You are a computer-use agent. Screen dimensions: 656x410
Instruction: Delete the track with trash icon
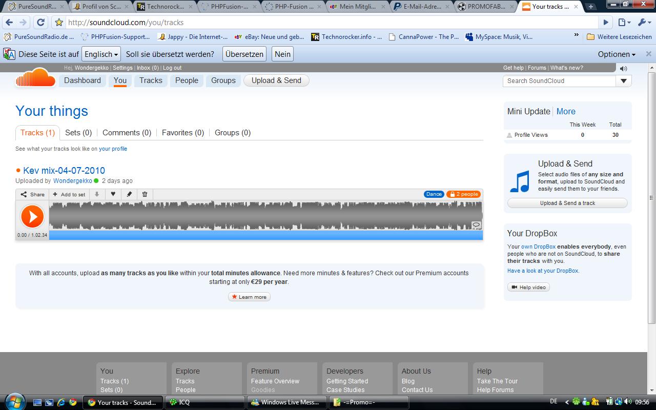tap(145, 194)
